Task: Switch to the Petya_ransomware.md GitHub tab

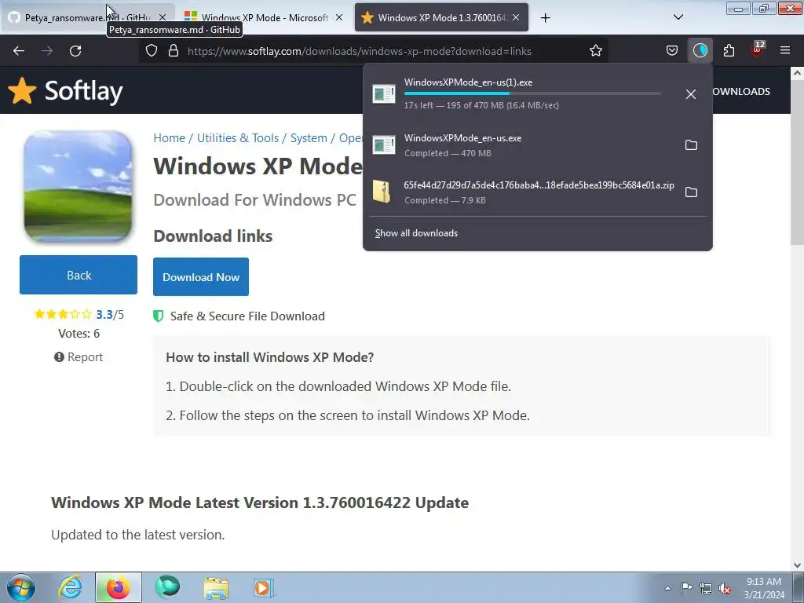Action: (87, 17)
